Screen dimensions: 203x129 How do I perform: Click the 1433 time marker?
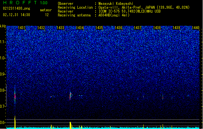click(60, 28)
